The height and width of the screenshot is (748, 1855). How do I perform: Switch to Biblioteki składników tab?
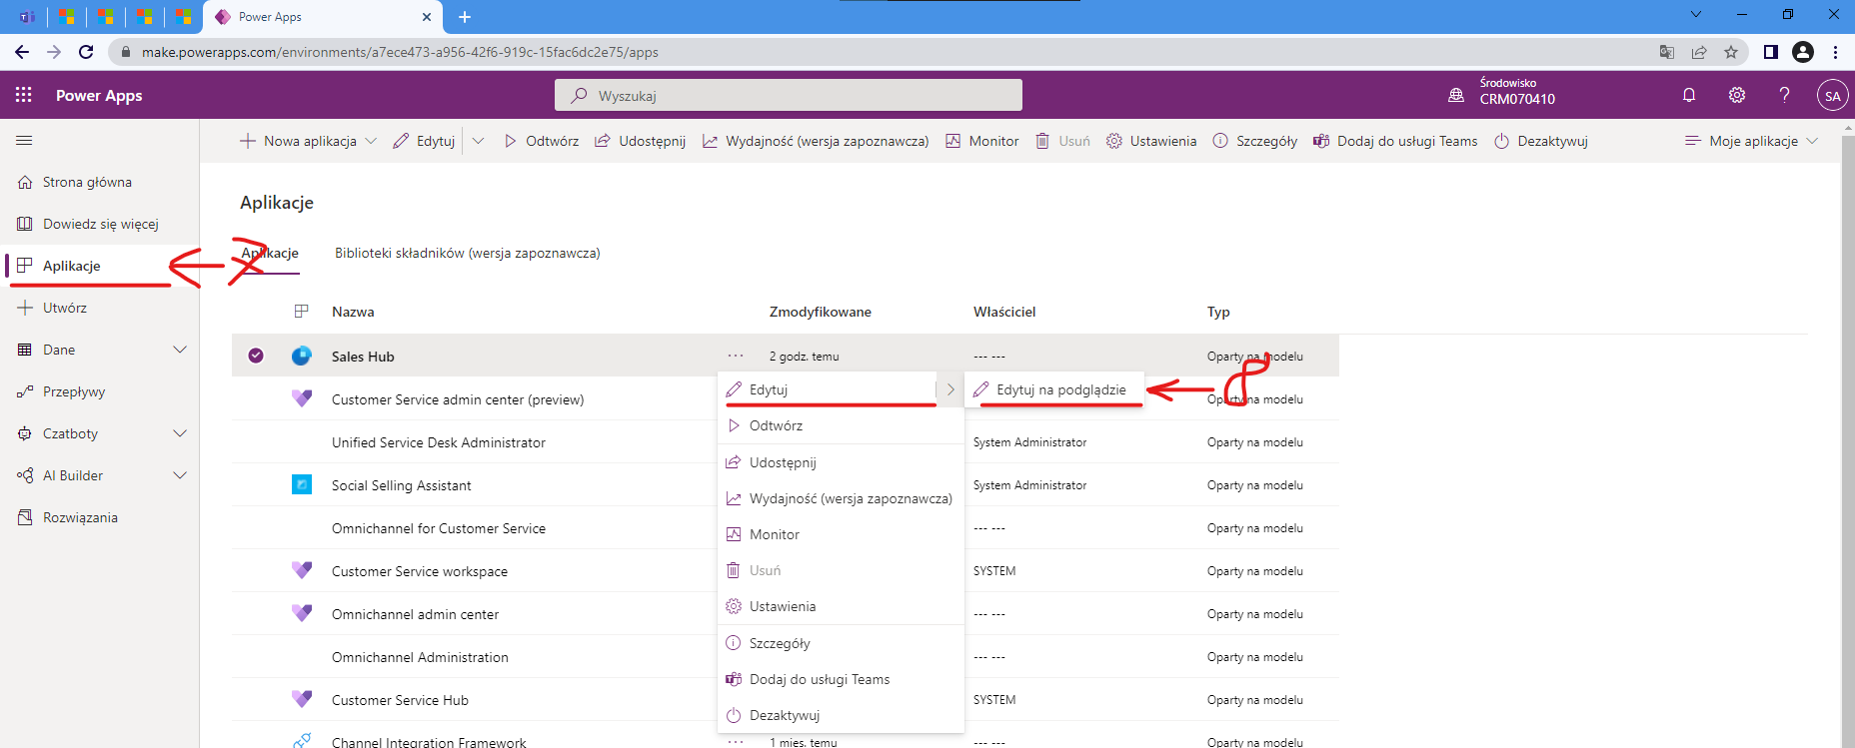point(468,253)
